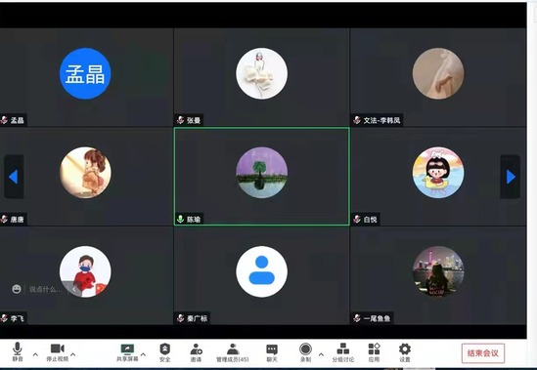Expand video options arrow next to camera
The height and width of the screenshot is (370, 537).
tap(73, 354)
